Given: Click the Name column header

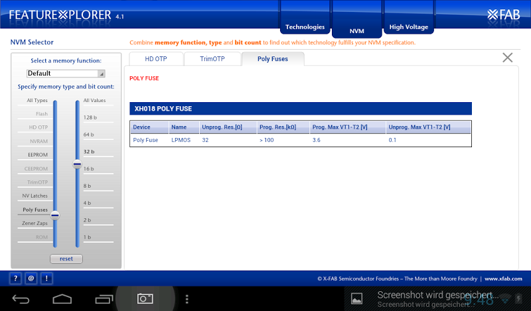Looking at the screenshot, I should [184, 127].
